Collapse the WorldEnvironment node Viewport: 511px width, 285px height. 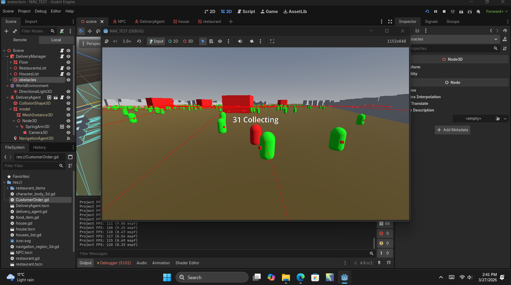pyautogui.click(x=7, y=86)
